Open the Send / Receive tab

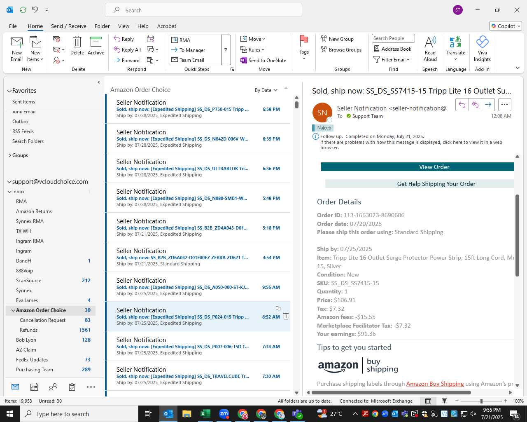click(69, 26)
